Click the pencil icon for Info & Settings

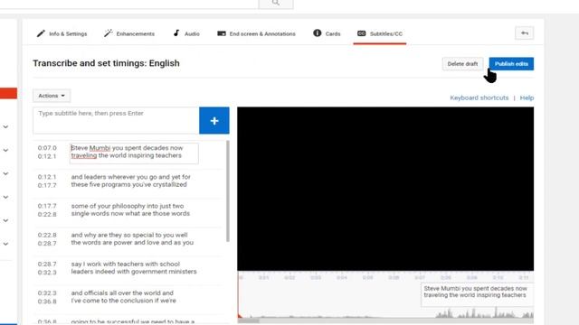point(41,33)
